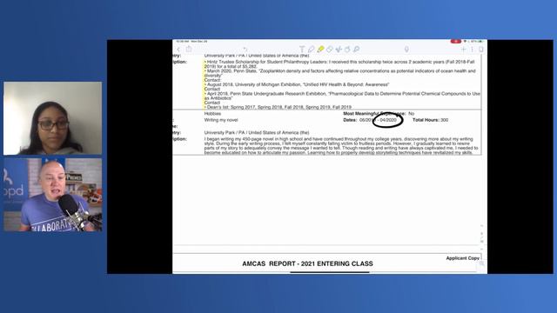Click the 'AMCAS REPORT - 2021 ENTERING CLASS' heading

click(307, 263)
